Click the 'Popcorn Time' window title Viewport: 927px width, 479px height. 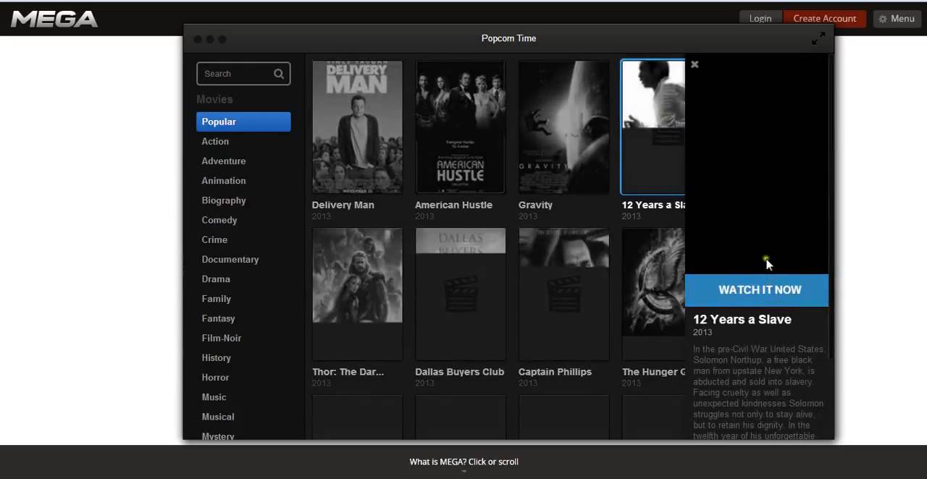[x=509, y=38]
